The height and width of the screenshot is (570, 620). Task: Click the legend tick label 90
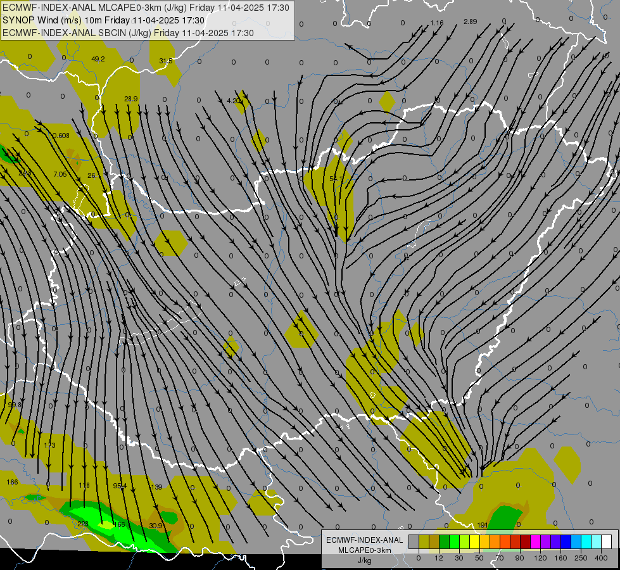(x=519, y=558)
